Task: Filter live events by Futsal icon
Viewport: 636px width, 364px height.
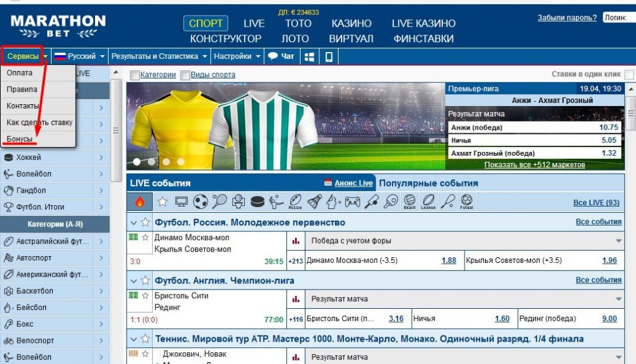Action: click(467, 202)
